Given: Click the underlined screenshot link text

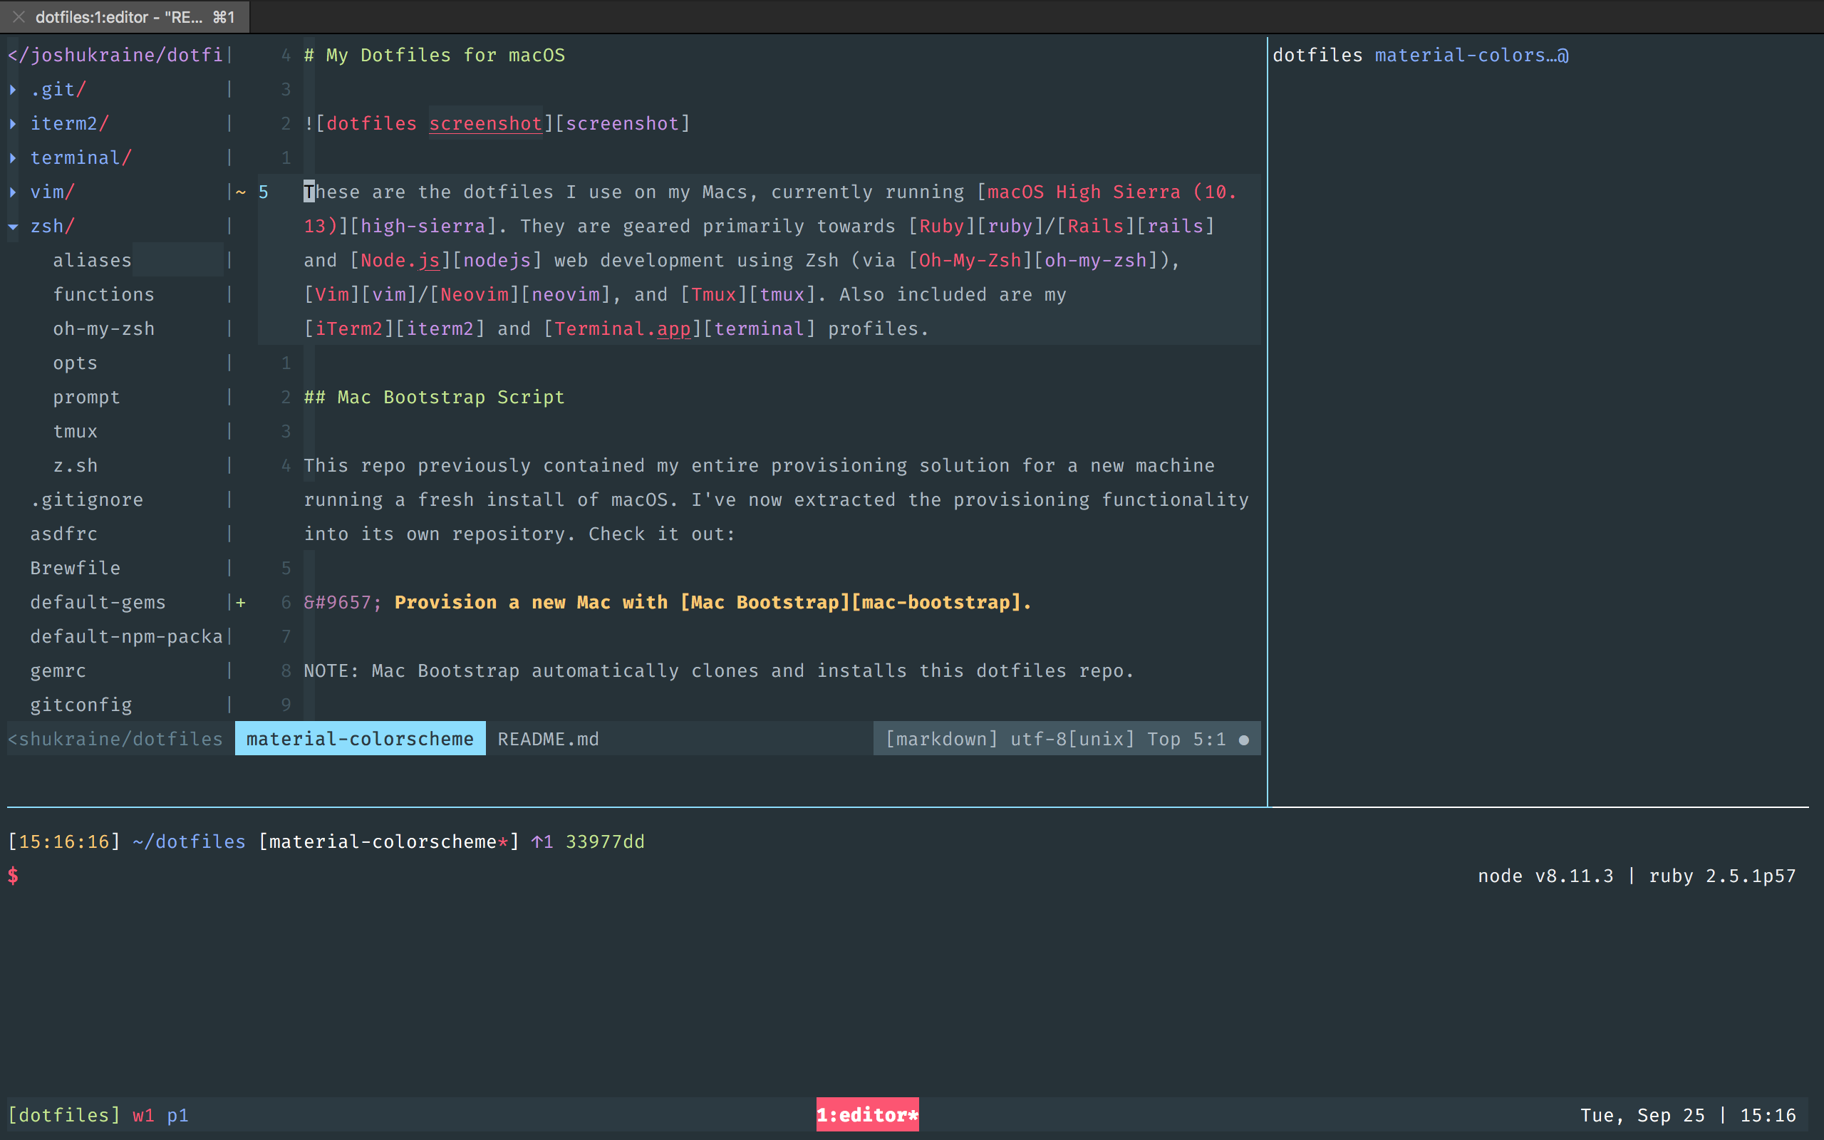Looking at the screenshot, I should 485,124.
